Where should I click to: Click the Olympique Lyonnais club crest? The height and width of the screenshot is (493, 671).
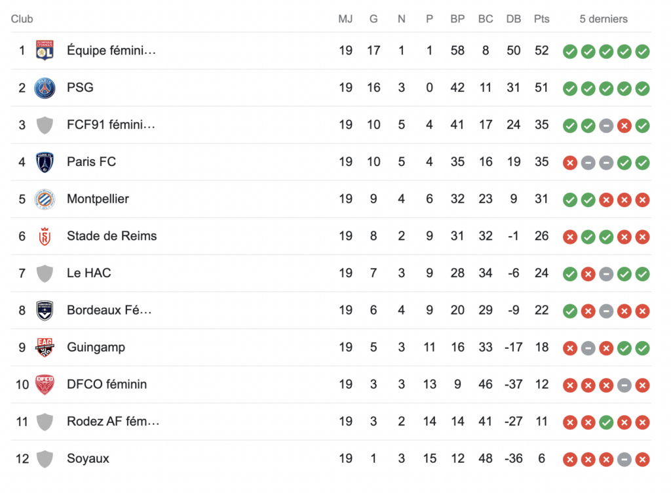(45, 51)
